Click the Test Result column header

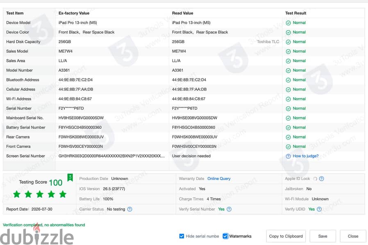(296, 13)
